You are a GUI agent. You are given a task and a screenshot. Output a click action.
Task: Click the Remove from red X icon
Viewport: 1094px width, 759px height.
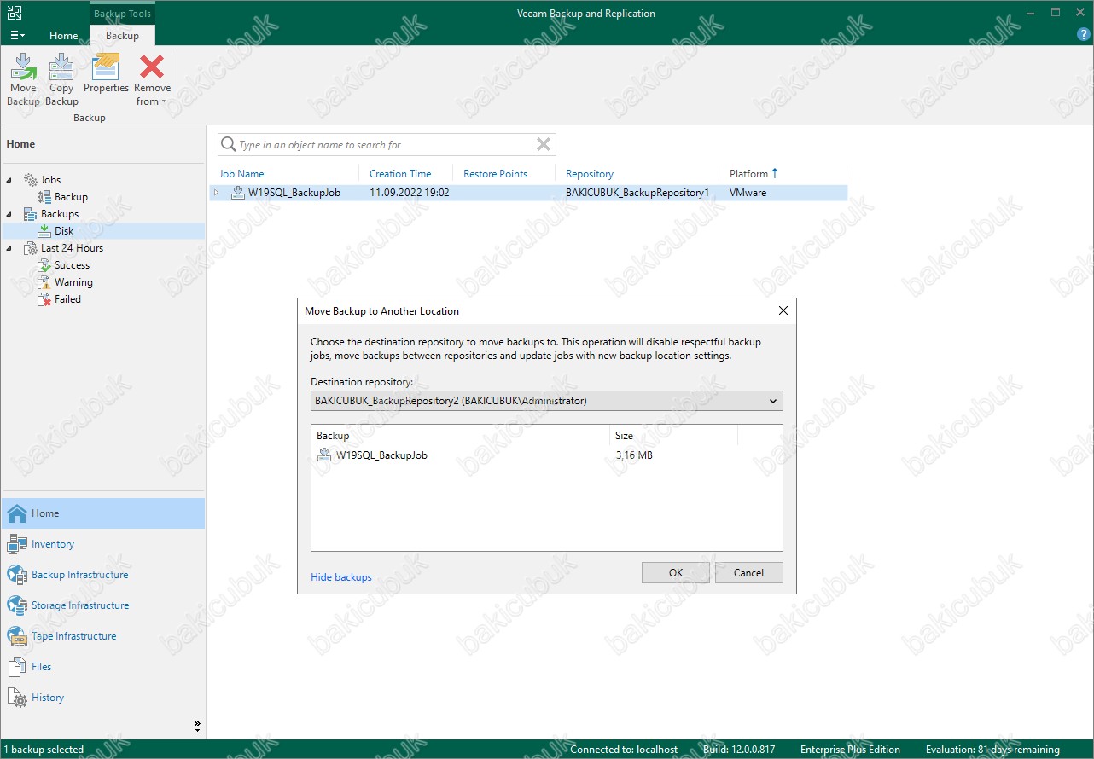pos(152,67)
